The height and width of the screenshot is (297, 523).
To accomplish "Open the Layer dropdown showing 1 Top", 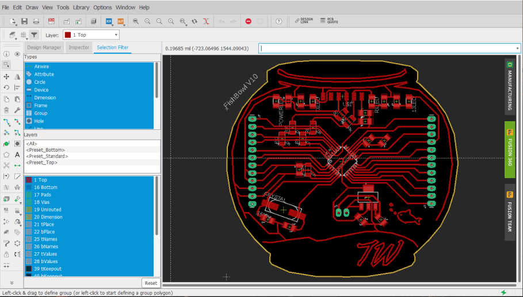I will [91, 35].
